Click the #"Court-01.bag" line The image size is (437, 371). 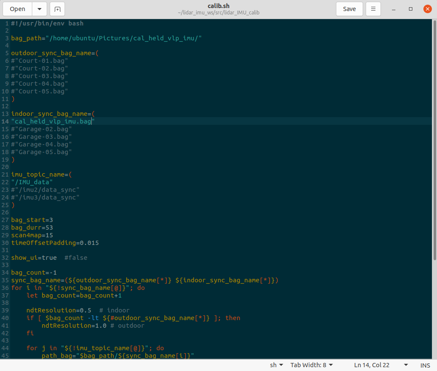coord(39,61)
